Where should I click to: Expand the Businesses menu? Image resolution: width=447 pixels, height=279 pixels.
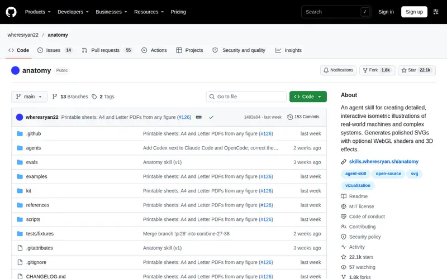(x=111, y=12)
